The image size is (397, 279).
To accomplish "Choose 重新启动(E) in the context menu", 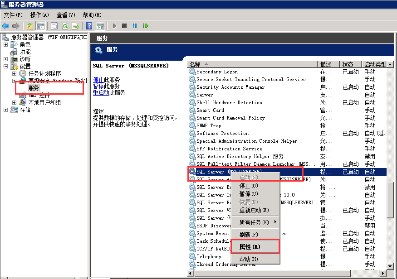I will pyautogui.click(x=255, y=210).
